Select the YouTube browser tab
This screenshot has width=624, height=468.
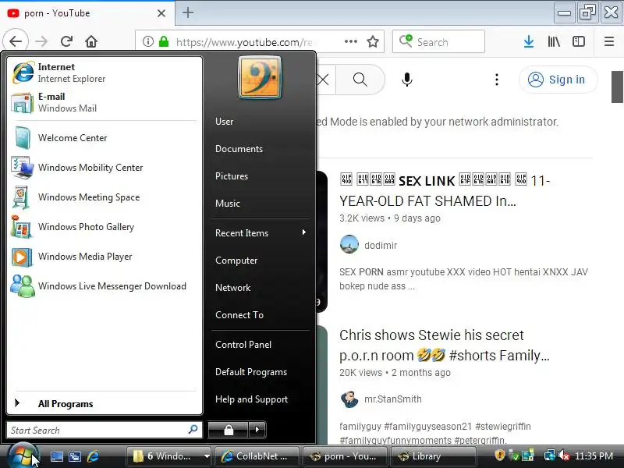pos(87,13)
